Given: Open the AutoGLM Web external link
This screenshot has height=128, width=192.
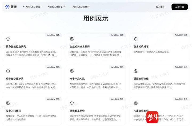Looking at the screenshot, I should [81, 7].
